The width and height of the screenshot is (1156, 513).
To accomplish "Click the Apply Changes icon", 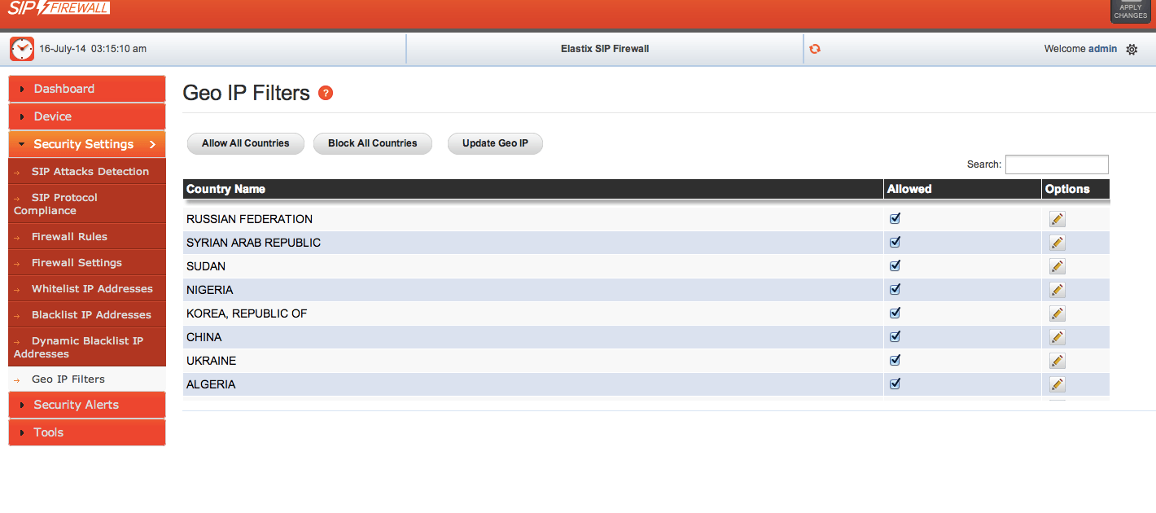I will tap(1130, 11).
